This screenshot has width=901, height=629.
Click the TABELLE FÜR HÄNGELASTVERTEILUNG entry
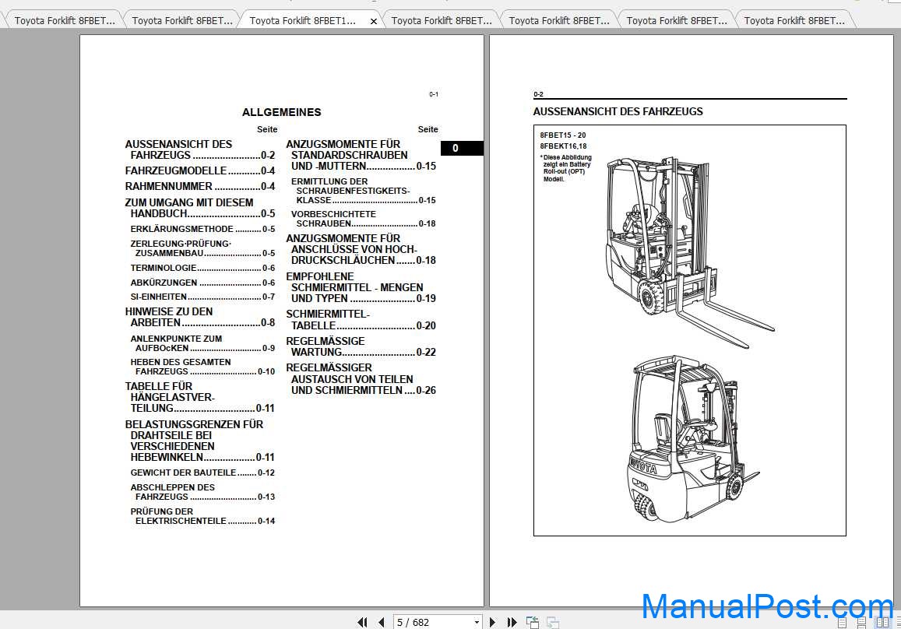200,398
